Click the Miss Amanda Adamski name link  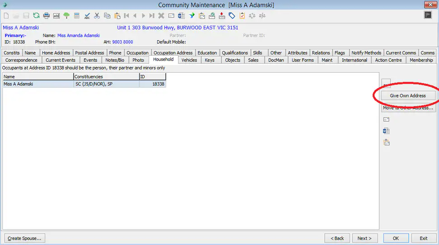click(79, 36)
